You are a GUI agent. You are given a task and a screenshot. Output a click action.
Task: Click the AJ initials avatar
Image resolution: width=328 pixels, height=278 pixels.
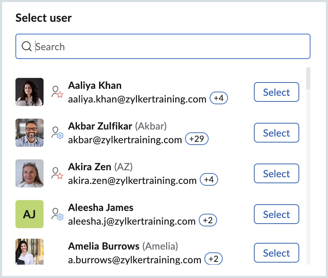[29, 214]
